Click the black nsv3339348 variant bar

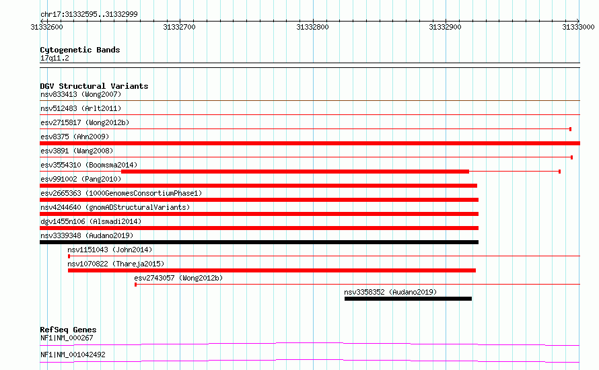259,242
